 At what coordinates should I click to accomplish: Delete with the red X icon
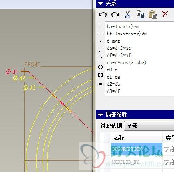pyautogui.click(x=165, y=14)
